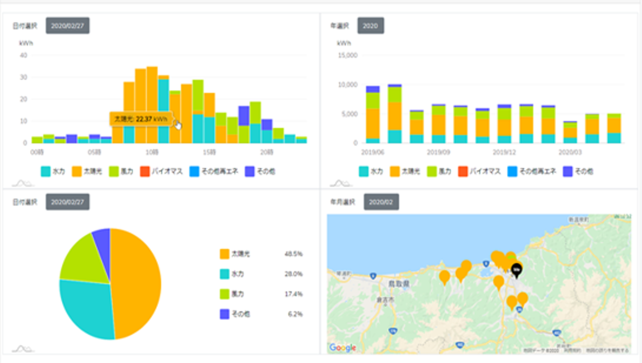Open the 2020/02/27 date picker above the pie chart

click(68, 202)
